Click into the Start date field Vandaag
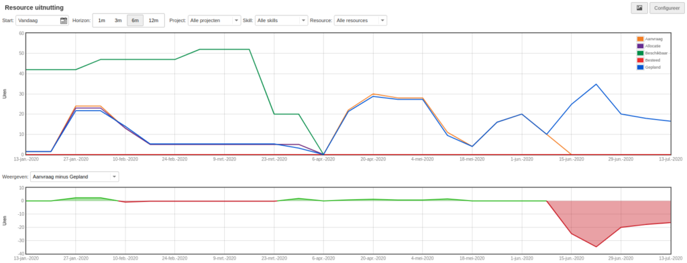Viewport: 687px width, 263px height. pyautogui.click(x=38, y=21)
